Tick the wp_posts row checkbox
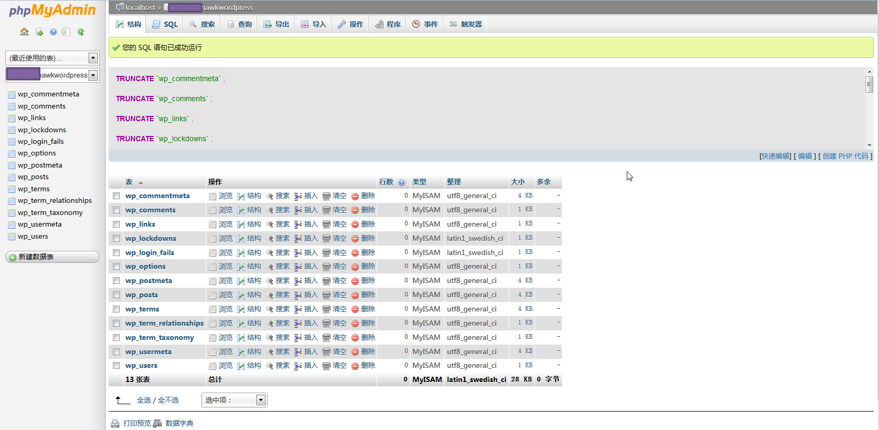This screenshot has height=430, width=879. point(116,295)
